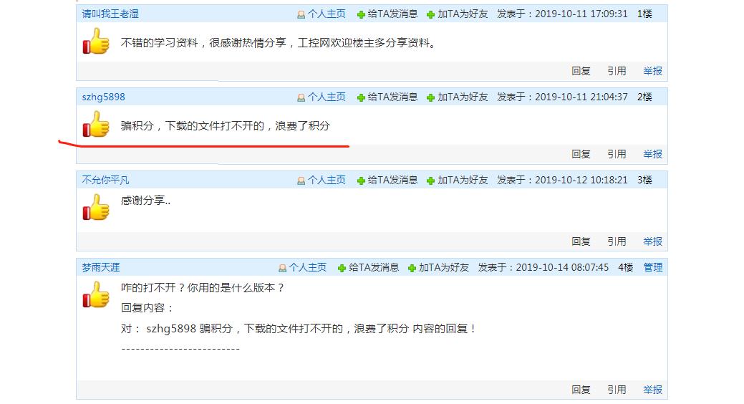Click 管理 link on floor 4

(x=653, y=267)
